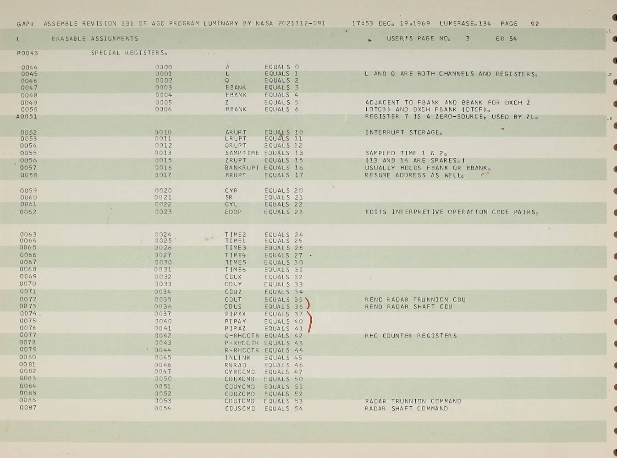Click the symbol 'PIPAY'
This screenshot has width=617, height=458.
pyautogui.click(x=235, y=322)
